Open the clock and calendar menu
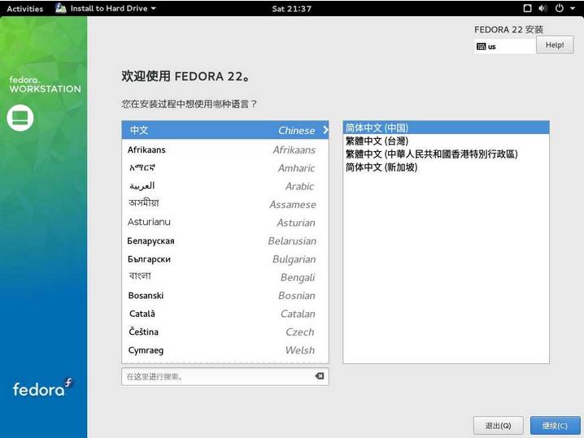Screen dimensions: 584x438 pyautogui.click(x=291, y=8)
